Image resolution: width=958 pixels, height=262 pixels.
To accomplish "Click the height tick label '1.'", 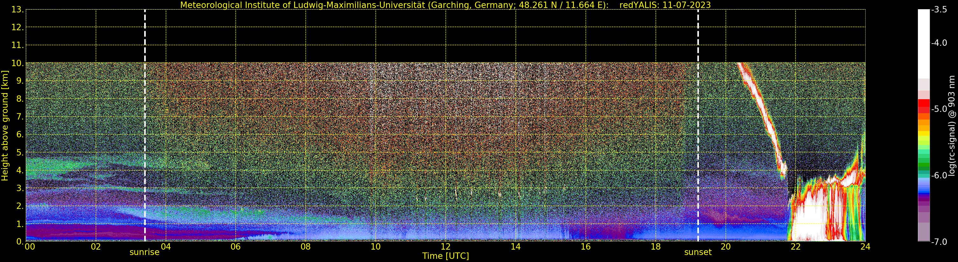I will tap(20, 224).
